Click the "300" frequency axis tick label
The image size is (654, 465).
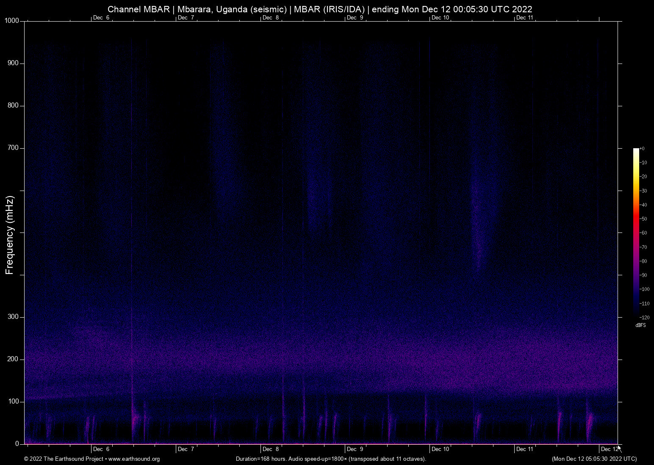pyautogui.click(x=14, y=316)
